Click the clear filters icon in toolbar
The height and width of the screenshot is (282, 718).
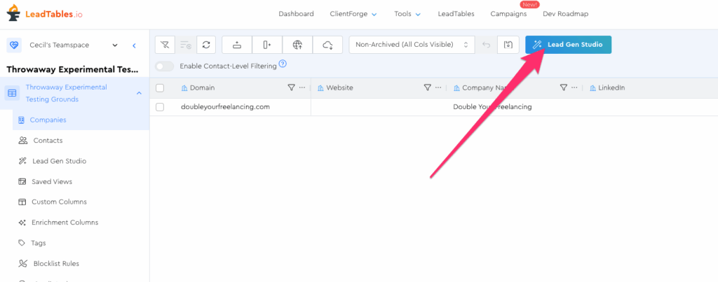click(x=165, y=45)
